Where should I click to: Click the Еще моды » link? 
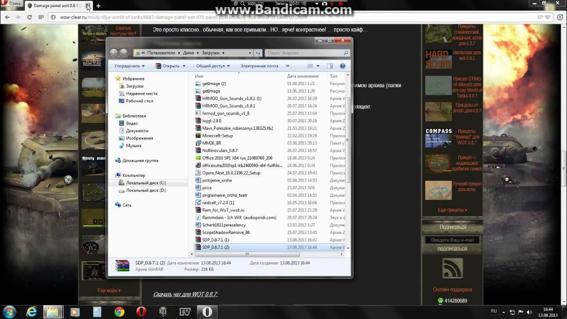(109, 290)
